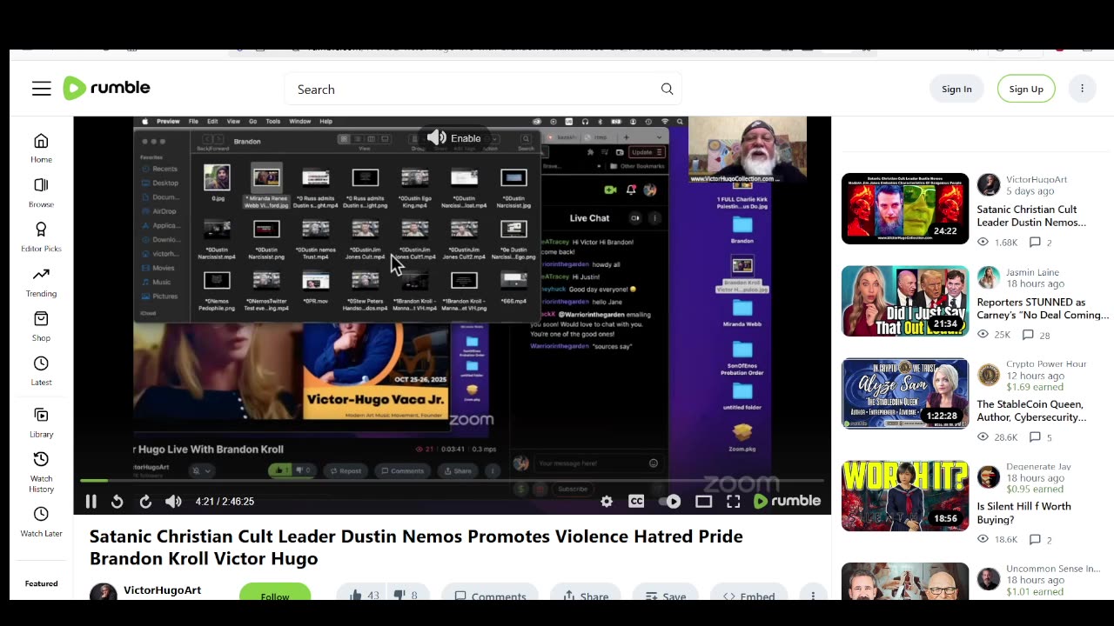This screenshot has width=1114, height=626.
Task: Skip forward with the forward arrow
Action: pyautogui.click(x=145, y=501)
